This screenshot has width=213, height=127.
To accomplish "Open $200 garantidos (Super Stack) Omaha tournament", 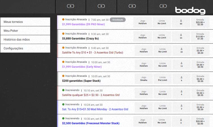I will click(81, 81).
